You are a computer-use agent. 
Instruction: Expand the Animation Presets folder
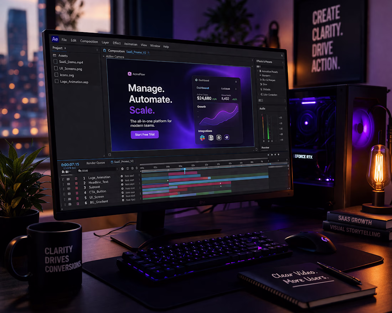(x=258, y=71)
